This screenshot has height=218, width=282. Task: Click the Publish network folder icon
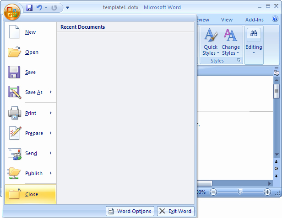pyautogui.click(x=14, y=173)
